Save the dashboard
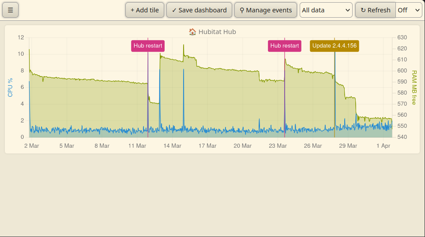Viewport: 425px width, 237px height. (x=199, y=10)
